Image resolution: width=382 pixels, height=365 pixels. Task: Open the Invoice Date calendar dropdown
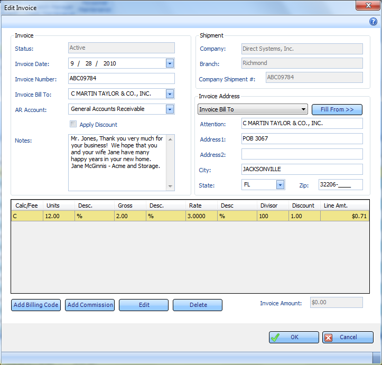[170, 63]
